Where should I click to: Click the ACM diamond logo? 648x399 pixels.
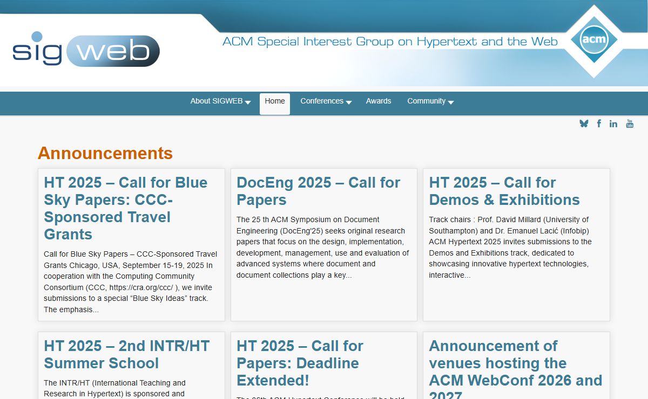594,41
